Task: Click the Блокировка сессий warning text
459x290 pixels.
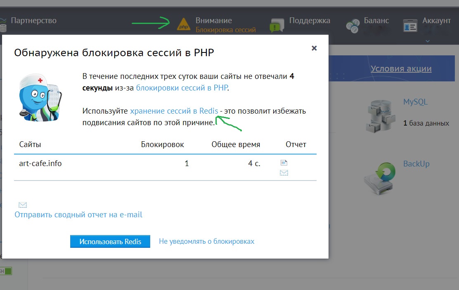Action: click(x=226, y=30)
